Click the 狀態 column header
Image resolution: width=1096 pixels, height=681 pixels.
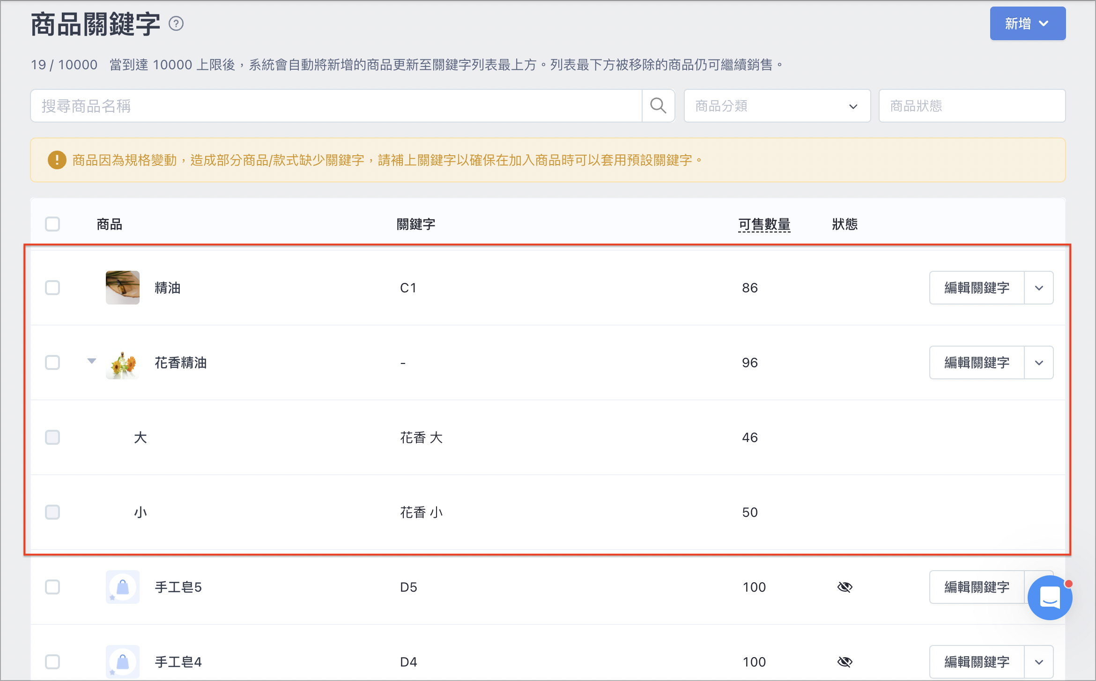coord(844,225)
